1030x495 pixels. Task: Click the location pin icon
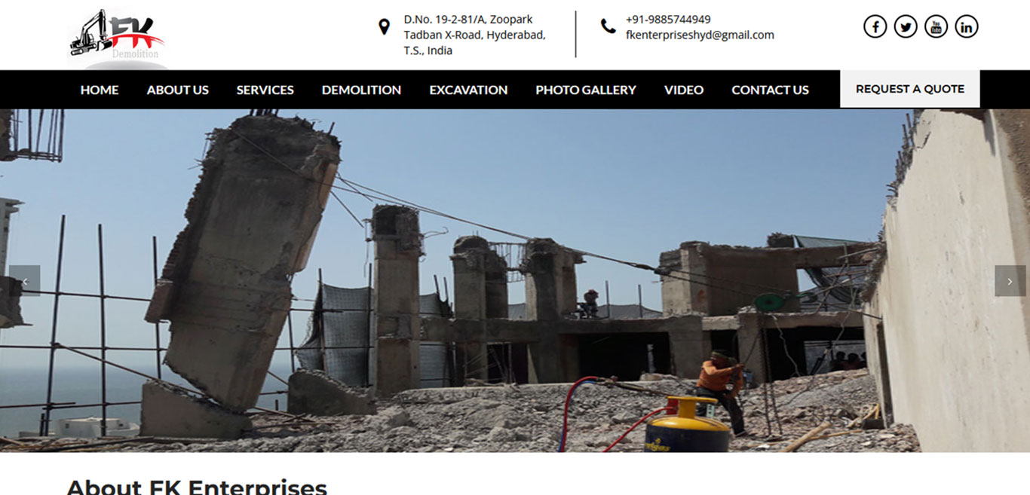(384, 27)
